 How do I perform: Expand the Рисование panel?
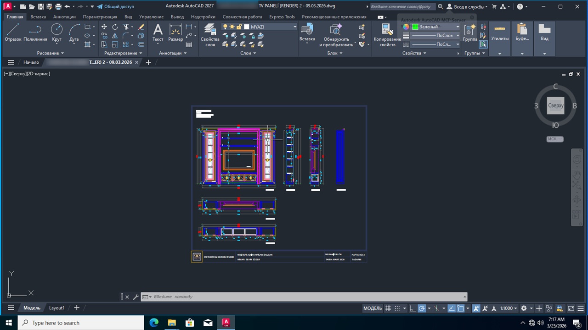[51, 53]
